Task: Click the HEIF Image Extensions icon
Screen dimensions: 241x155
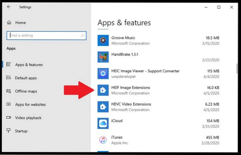Action: (103, 90)
